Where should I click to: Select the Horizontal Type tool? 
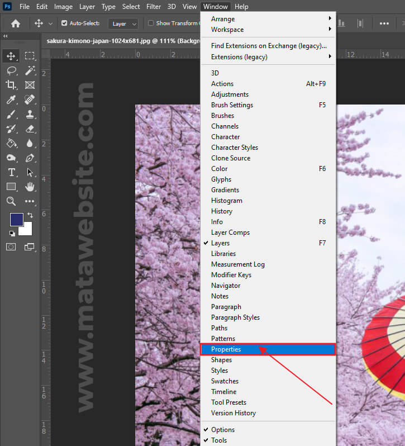coord(11,172)
